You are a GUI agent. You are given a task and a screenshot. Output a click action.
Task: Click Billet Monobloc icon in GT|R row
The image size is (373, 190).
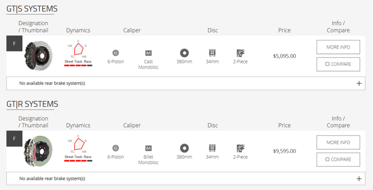click(149, 148)
